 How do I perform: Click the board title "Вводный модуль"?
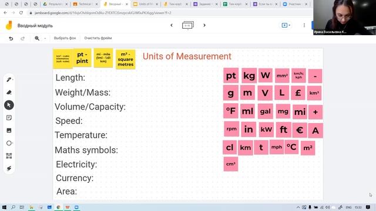point(35,26)
